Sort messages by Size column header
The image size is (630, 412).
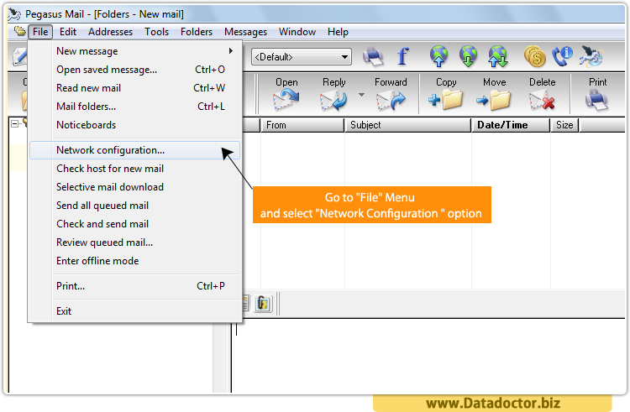pyautogui.click(x=564, y=125)
